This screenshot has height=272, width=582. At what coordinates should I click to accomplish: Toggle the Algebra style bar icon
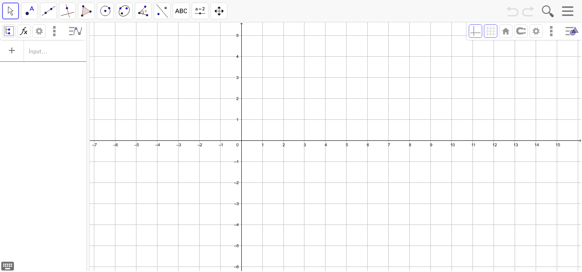75,31
